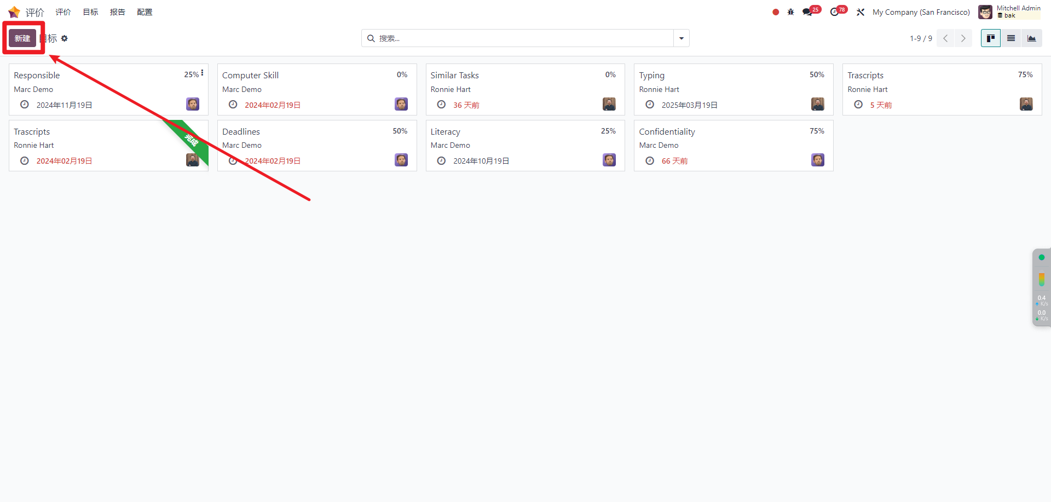Open three-dot menu on the Responsible card

pos(202,73)
